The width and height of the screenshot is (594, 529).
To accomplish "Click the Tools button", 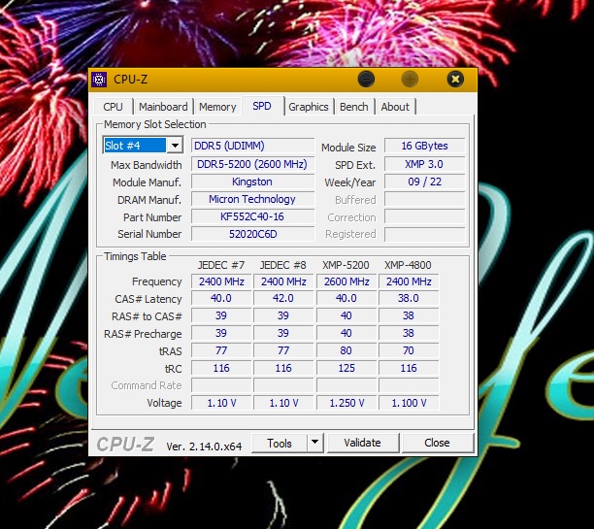I will click(280, 443).
